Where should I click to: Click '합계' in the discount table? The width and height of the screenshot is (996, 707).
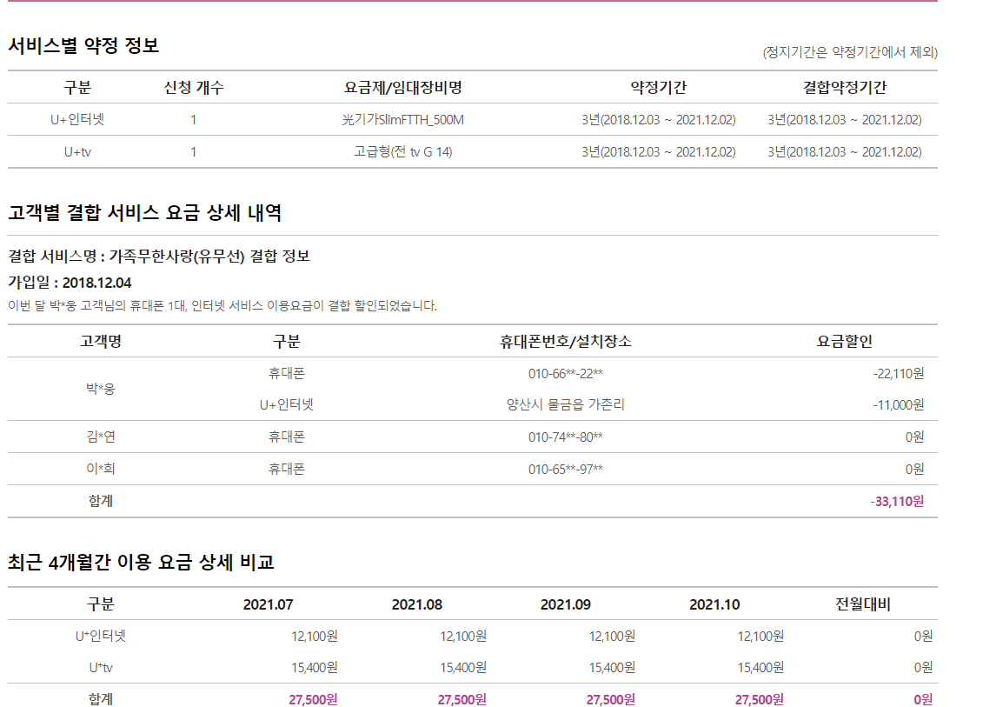100,501
